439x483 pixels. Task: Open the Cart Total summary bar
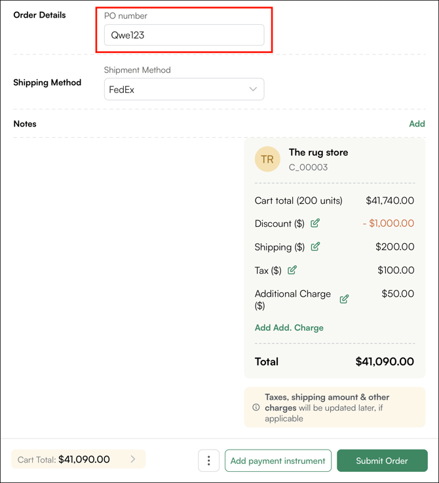(x=78, y=459)
